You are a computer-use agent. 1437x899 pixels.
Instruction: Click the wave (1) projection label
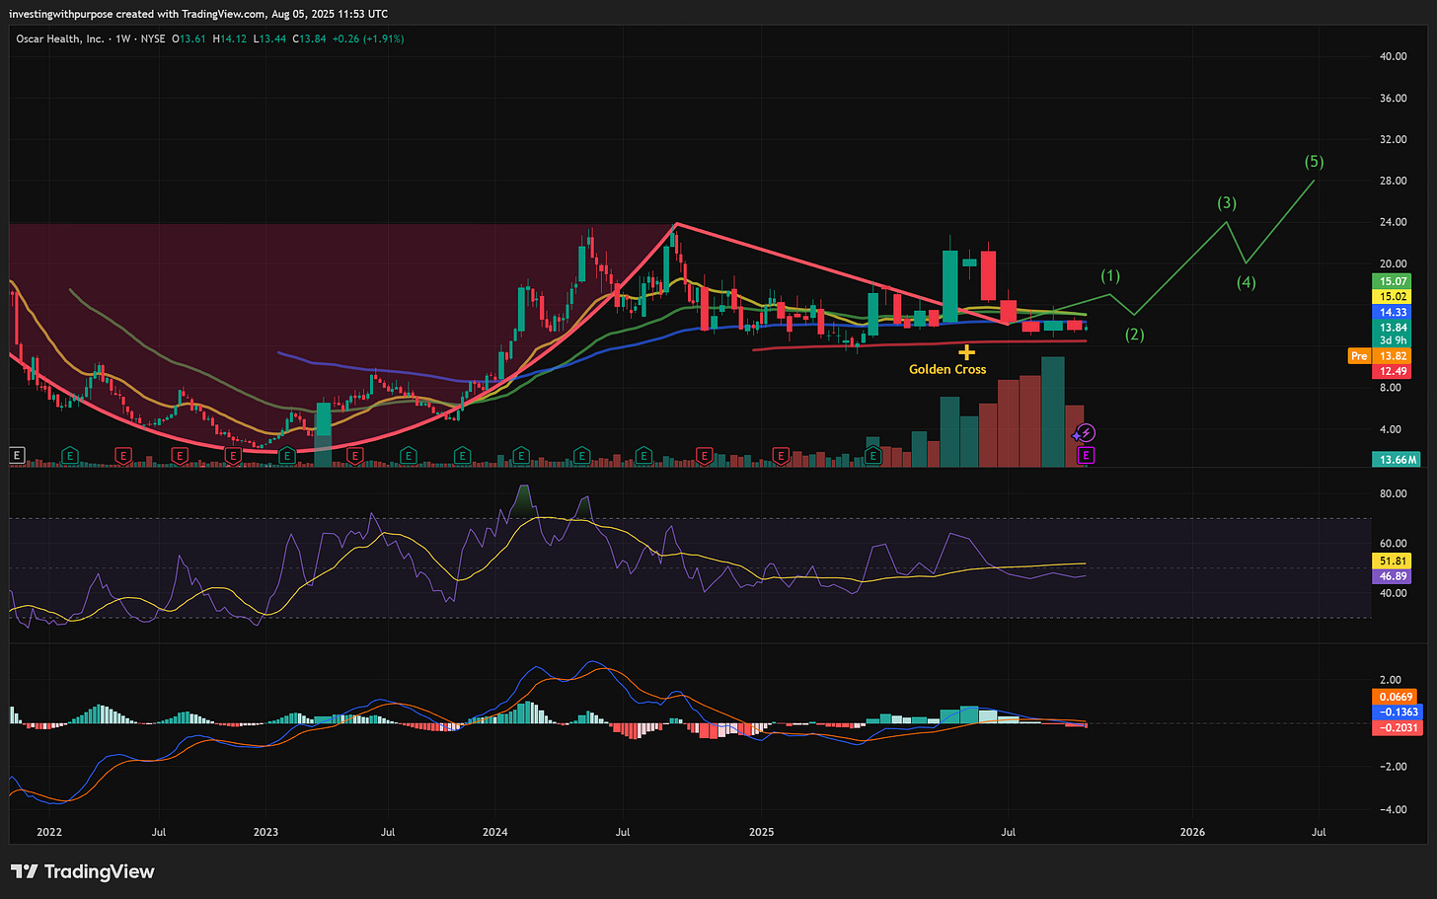coord(1110,275)
